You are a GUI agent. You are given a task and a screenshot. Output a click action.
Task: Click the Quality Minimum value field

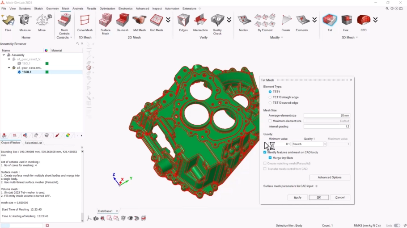point(279,144)
